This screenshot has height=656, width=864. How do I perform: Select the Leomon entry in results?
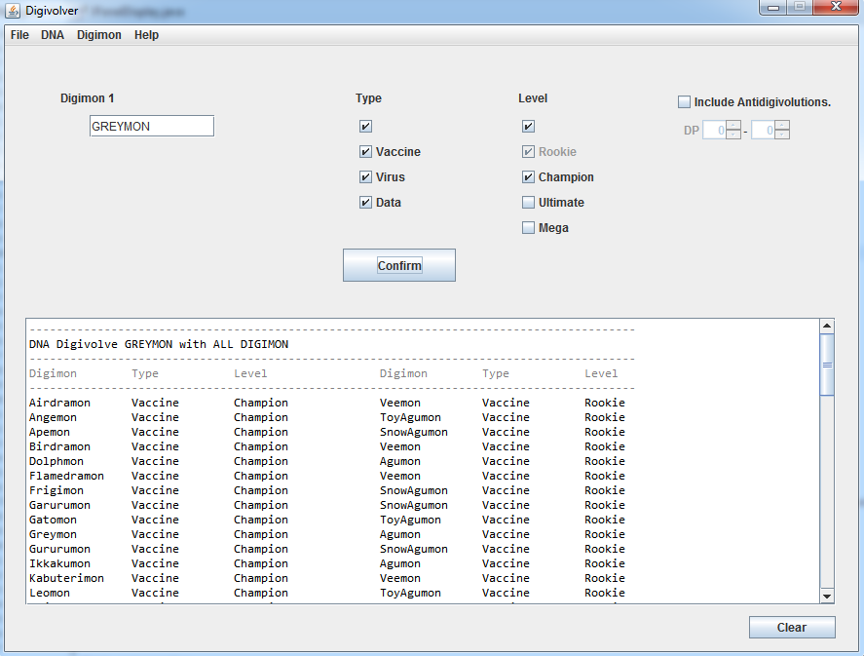point(50,593)
